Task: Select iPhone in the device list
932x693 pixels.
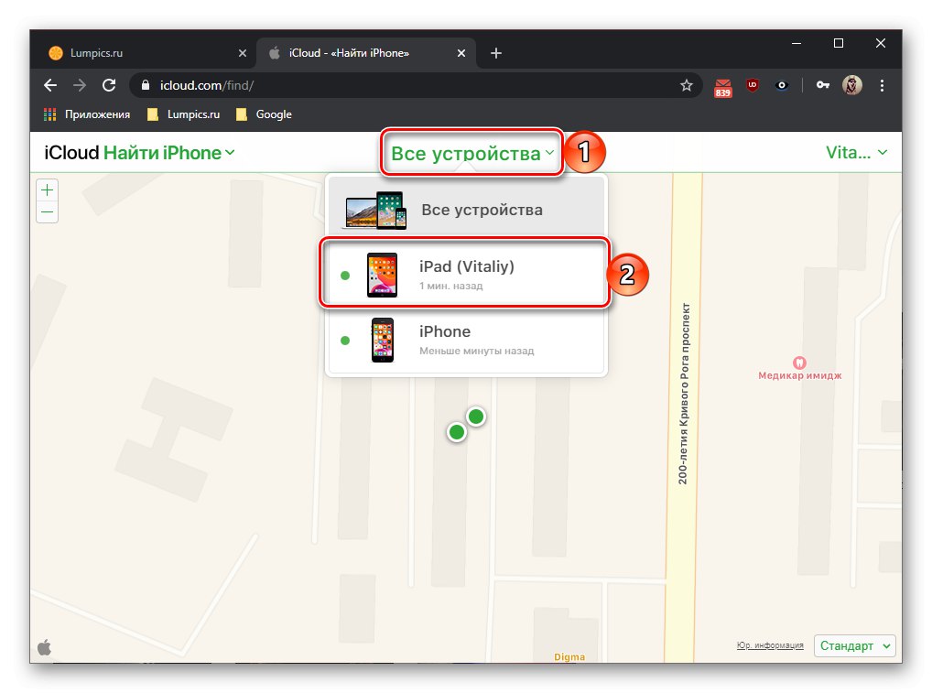Action: 467,340
